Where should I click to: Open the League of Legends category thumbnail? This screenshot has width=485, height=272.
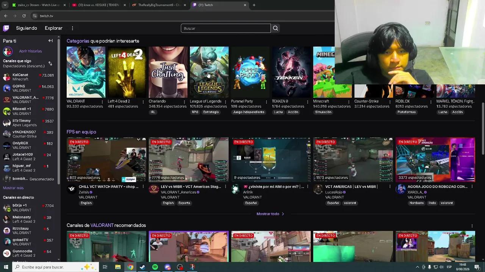coord(209,72)
